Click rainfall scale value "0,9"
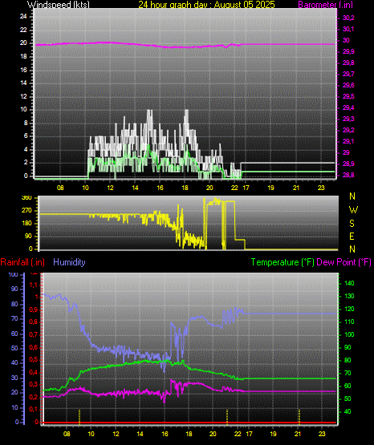Image resolution: width=374 pixels, height=445 pixels. pos(34,310)
